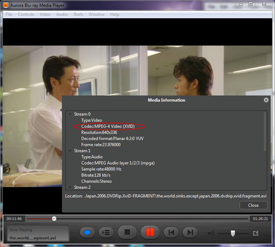Skip to next track
The height and width of the screenshot is (247, 275).
[190, 233]
